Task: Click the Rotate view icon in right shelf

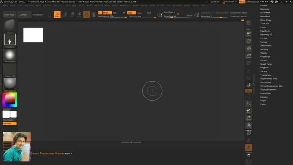Action: point(249,126)
